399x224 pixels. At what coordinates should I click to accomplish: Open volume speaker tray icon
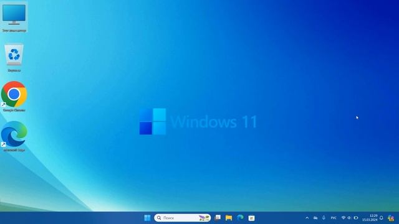349,218
